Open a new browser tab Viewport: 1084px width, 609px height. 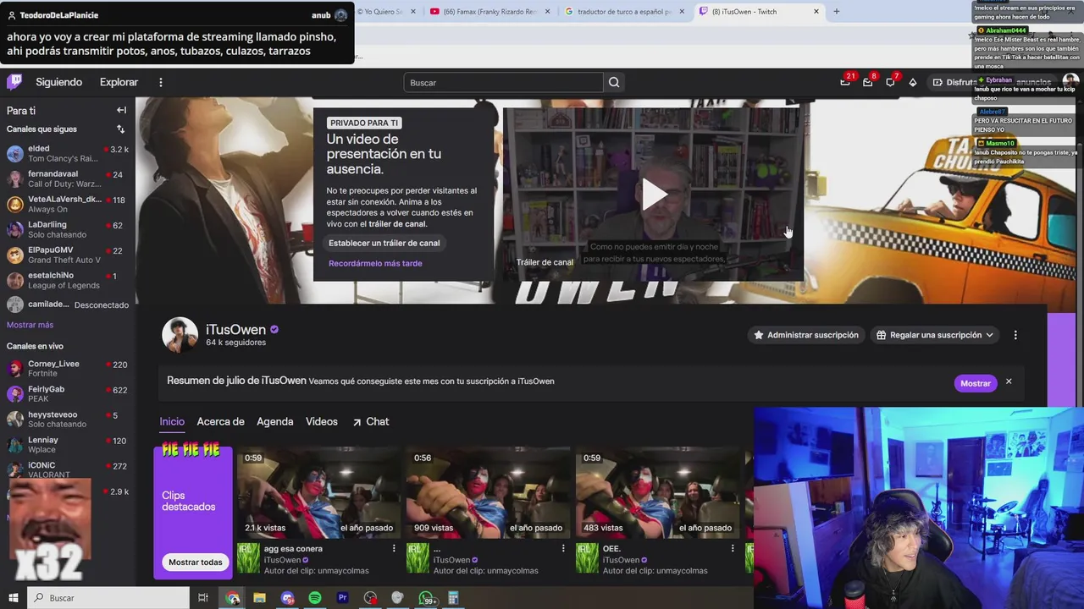click(836, 11)
